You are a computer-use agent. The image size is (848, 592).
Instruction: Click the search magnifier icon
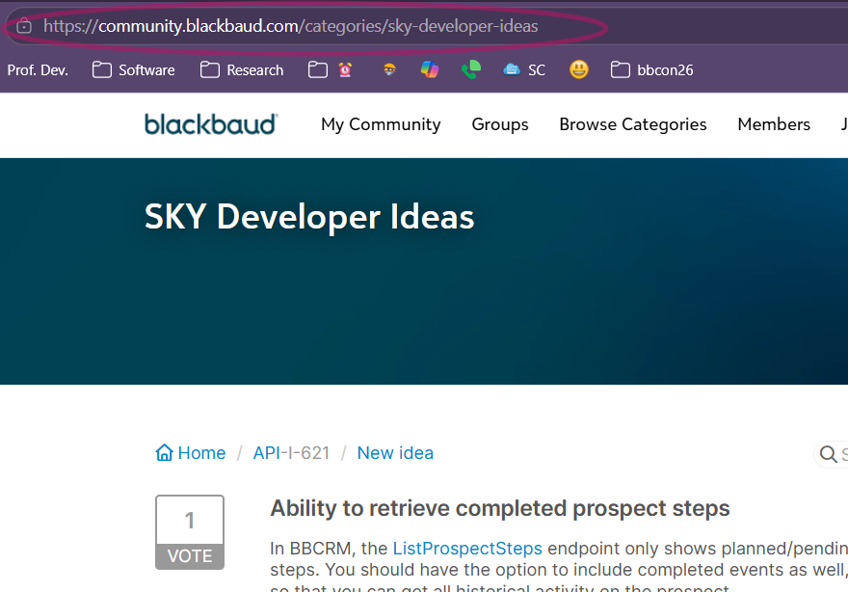828,454
